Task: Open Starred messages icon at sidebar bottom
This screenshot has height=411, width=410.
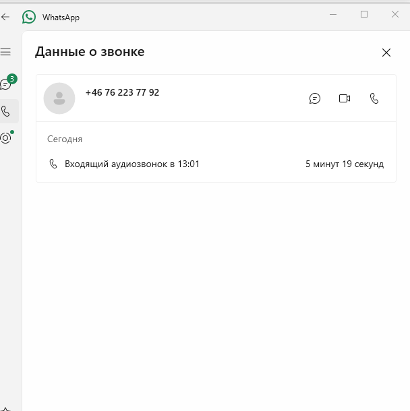Action: (x=5, y=409)
